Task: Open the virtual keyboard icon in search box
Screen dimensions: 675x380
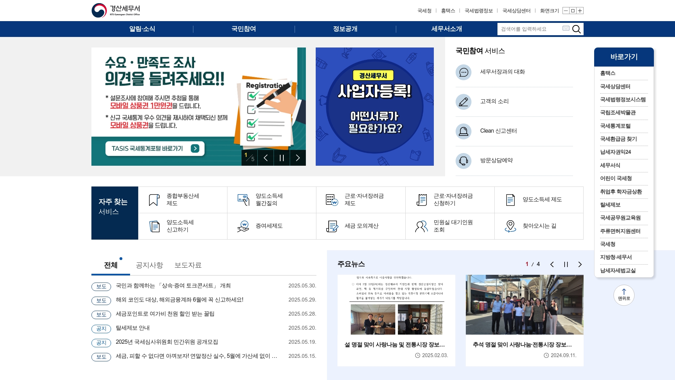Action: click(566, 28)
